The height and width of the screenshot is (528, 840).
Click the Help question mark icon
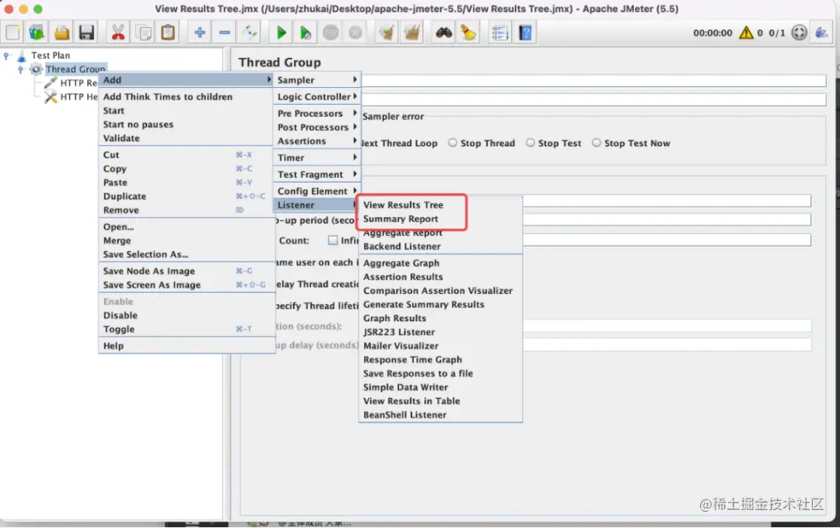[x=525, y=33]
